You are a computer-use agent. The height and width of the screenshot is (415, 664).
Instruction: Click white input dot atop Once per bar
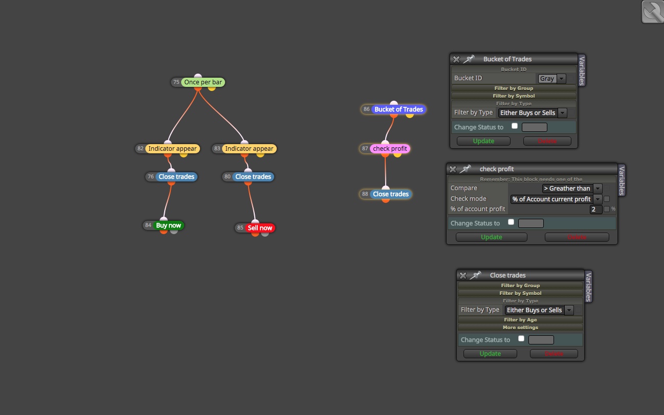(198, 77)
